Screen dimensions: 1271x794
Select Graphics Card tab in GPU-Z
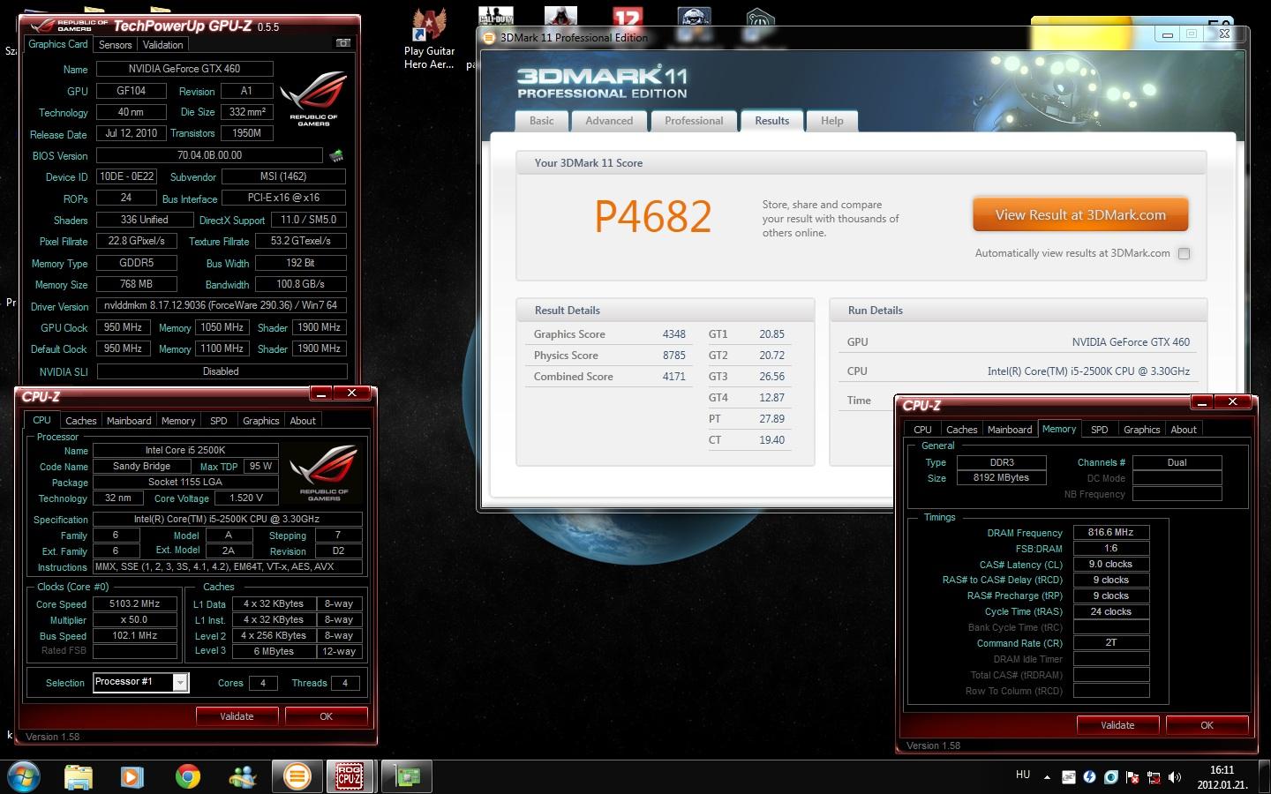coord(58,44)
